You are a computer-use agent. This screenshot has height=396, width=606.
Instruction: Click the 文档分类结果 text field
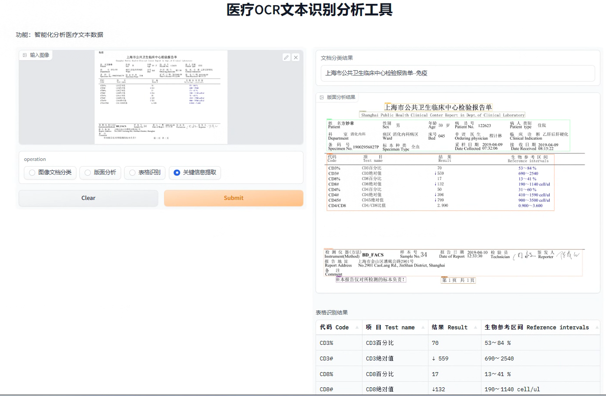point(458,73)
